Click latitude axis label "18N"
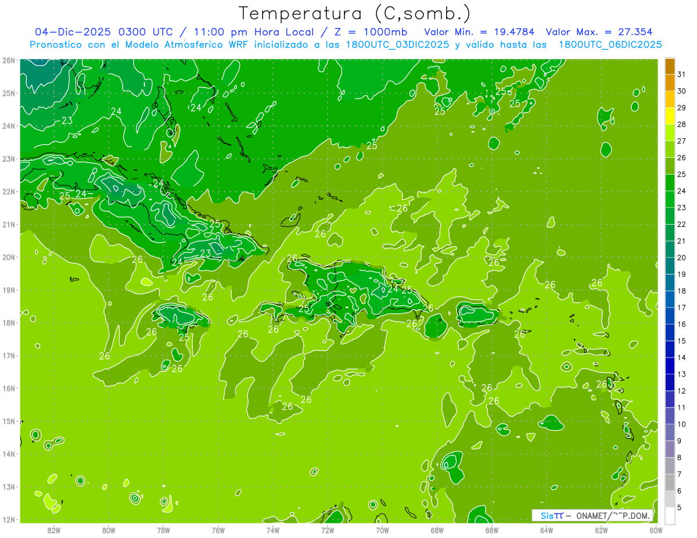 pos(9,323)
